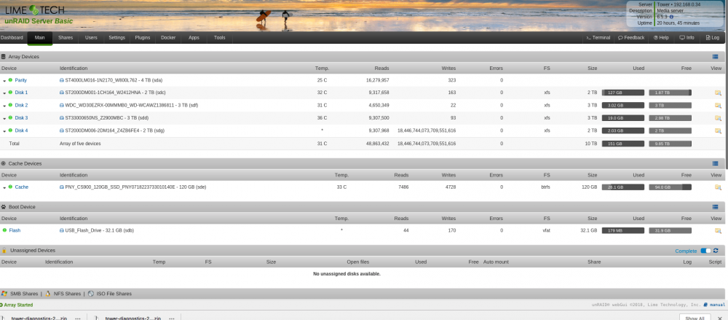Click the drive icon beside ST2000DM006 identification
This screenshot has width=728, height=320.
pos(62,130)
